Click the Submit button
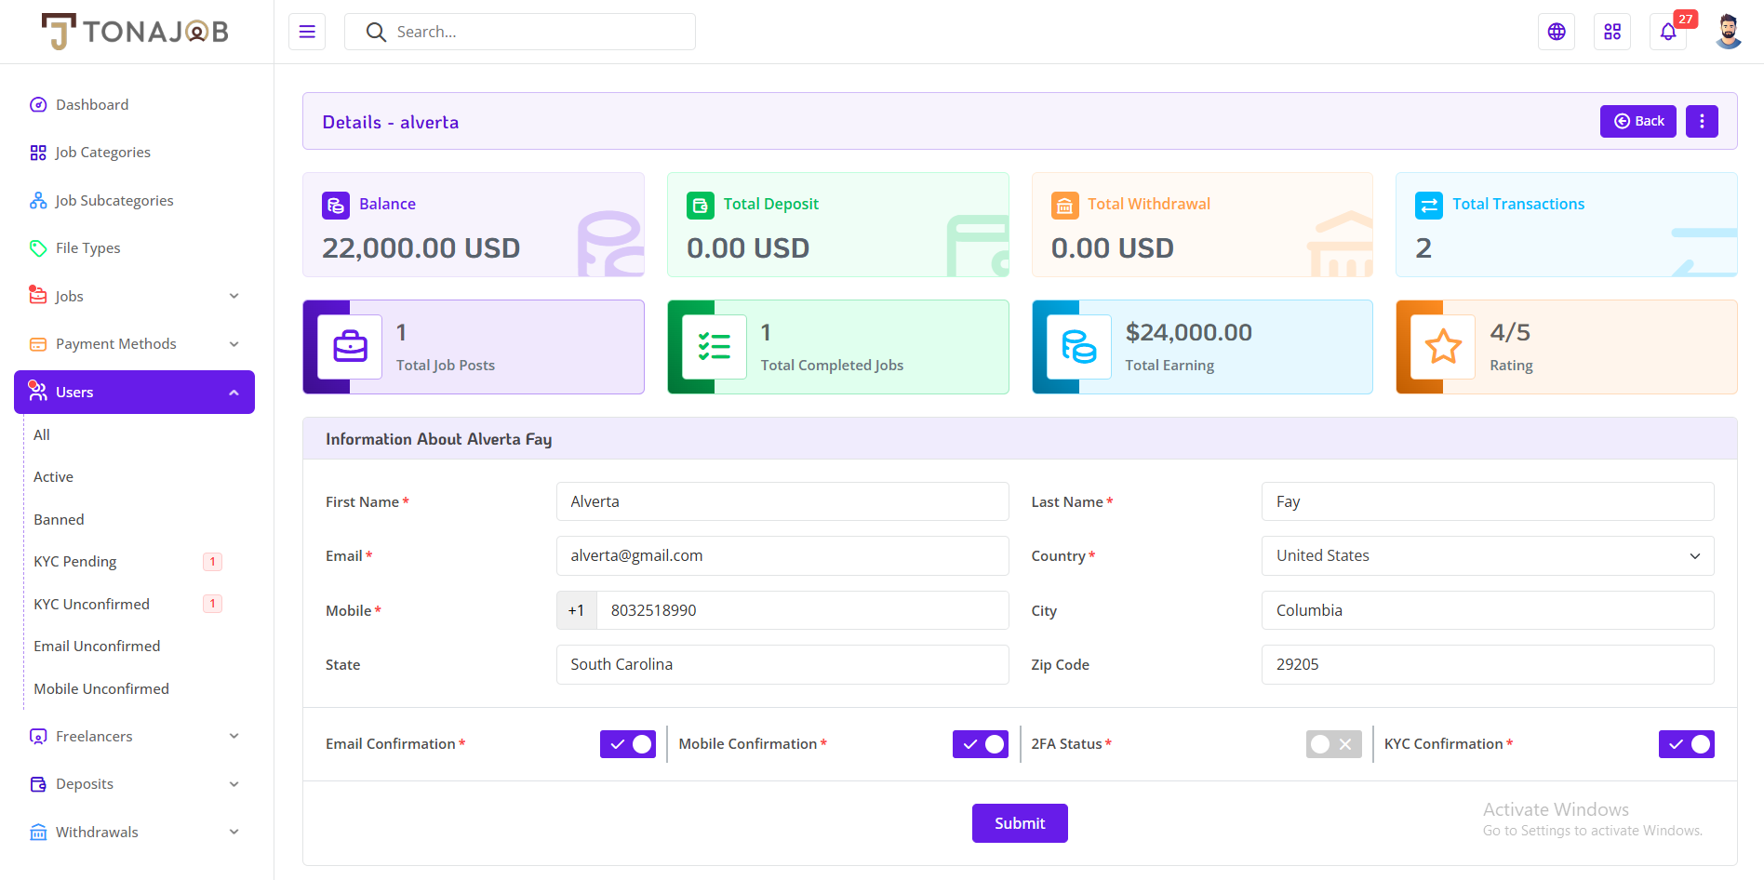Screen dimensions: 1764x880 coord(1020,823)
